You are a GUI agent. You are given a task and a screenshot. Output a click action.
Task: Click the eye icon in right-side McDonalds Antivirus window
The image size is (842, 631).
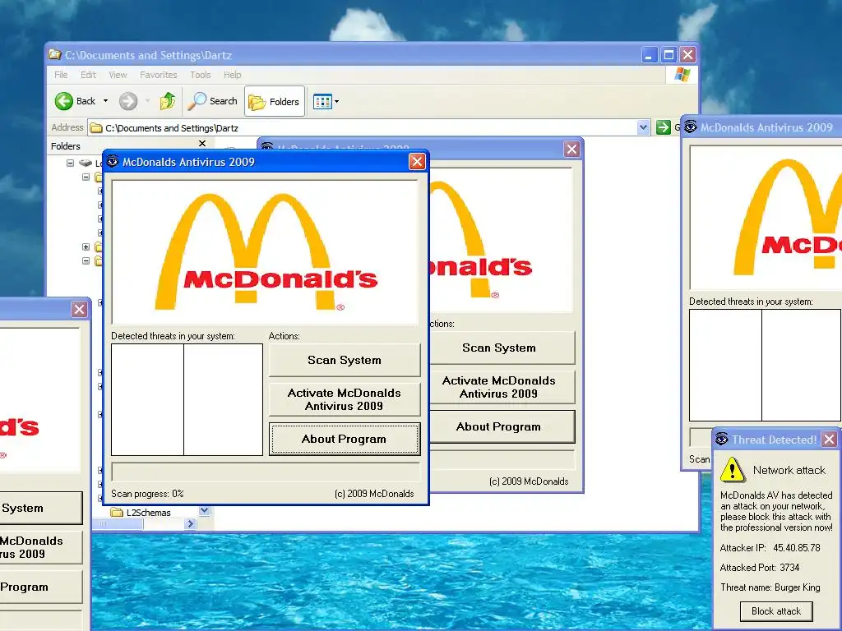coord(691,127)
